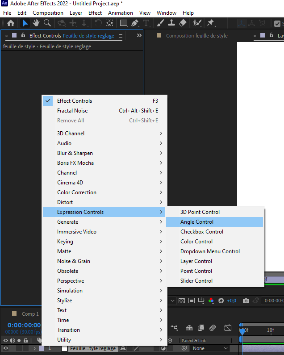284x355 pixels.
Task: Select the Hand tool
Action: [x=37, y=23]
